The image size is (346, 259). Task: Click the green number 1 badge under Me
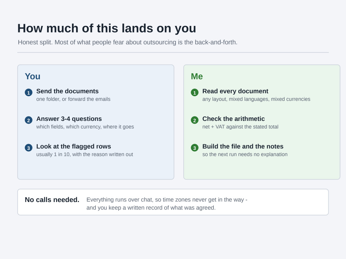194,93
